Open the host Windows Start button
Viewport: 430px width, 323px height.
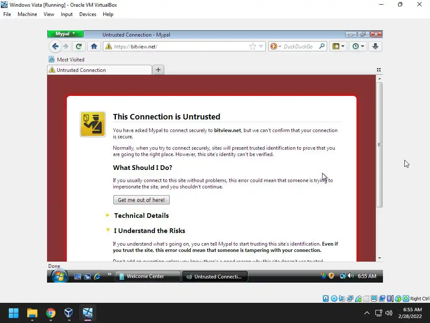tap(13, 313)
